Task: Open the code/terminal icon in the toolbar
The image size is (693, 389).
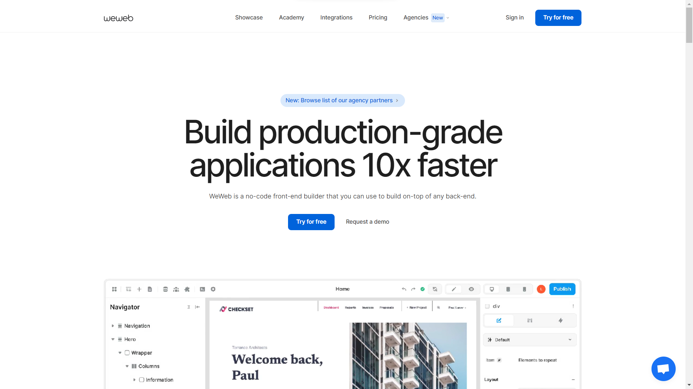Action: [x=202, y=289]
